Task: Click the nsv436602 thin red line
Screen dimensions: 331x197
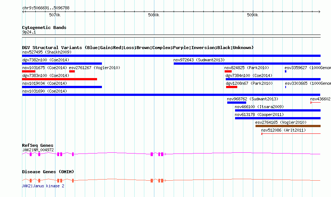Action: click(316, 103)
